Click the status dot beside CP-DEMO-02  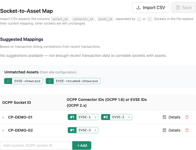(x=3, y=130)
